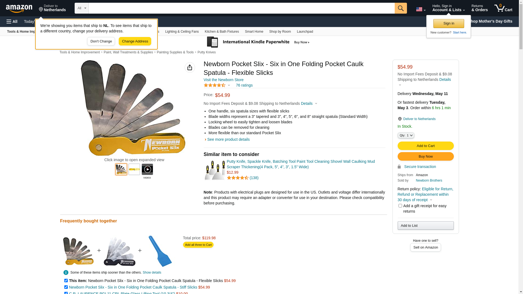Open the search category All dropdown
This screenshot has height=294, width=523.
coord(81,8)
